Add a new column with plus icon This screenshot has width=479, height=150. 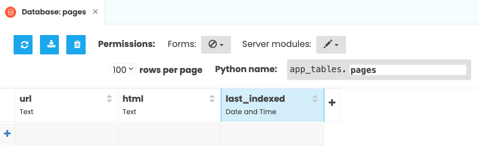pyautogui.click(x=332, y=103)
